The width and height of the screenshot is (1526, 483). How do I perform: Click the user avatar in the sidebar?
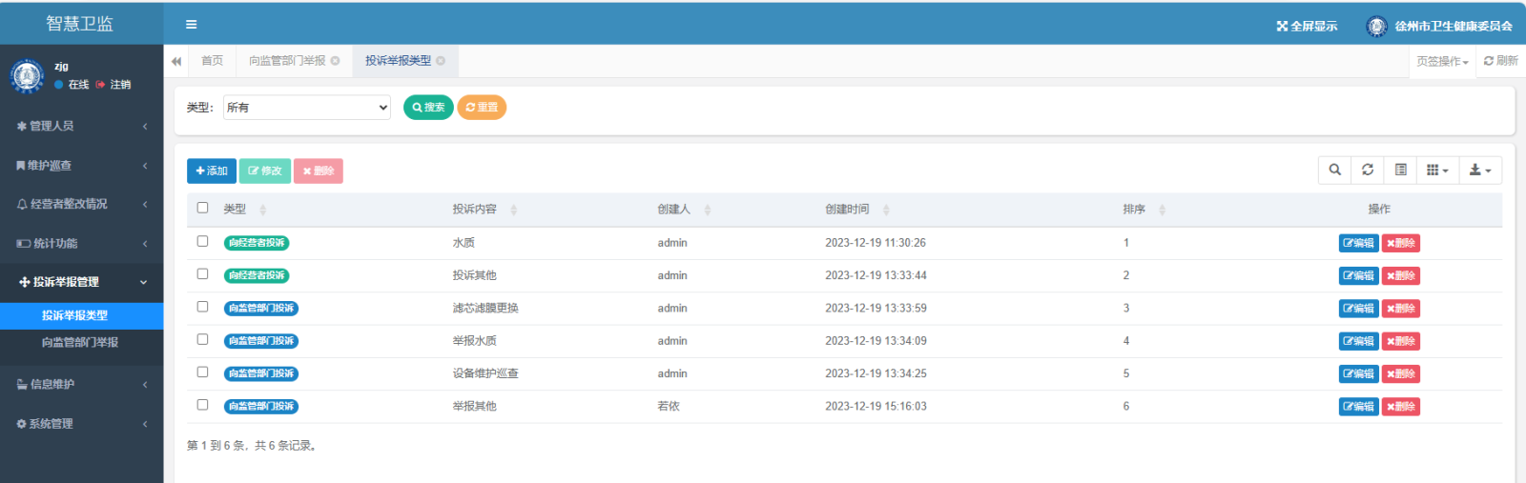click(27, 75)
